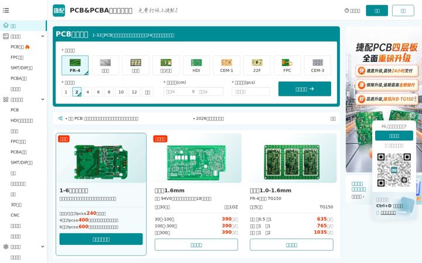Screen dimensions: 422x263
Task: Click the flame icon beside the PCB item
Action: point(27,47)
